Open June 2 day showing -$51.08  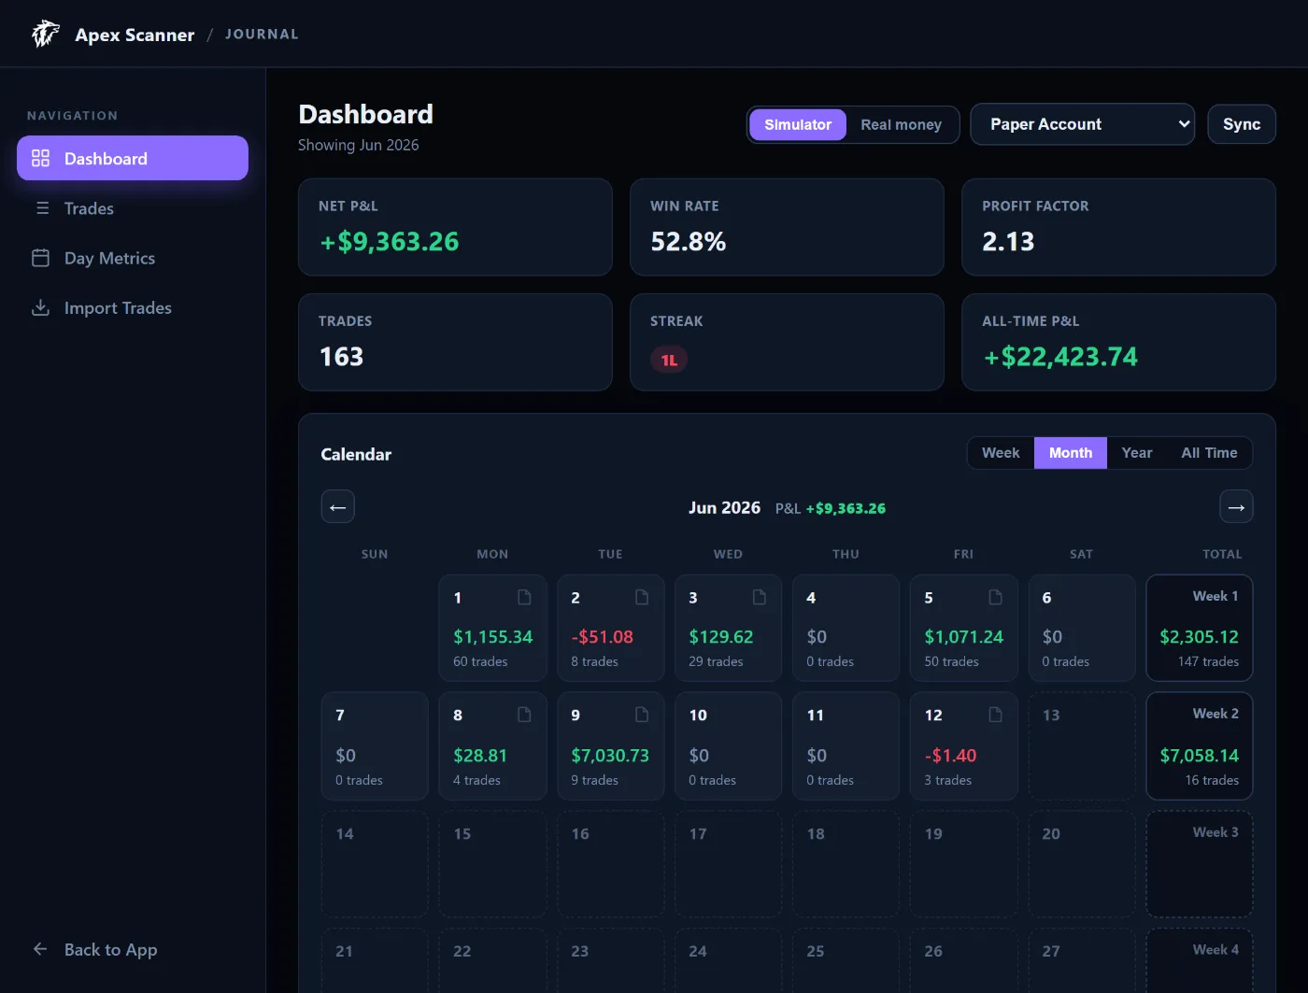610,628
